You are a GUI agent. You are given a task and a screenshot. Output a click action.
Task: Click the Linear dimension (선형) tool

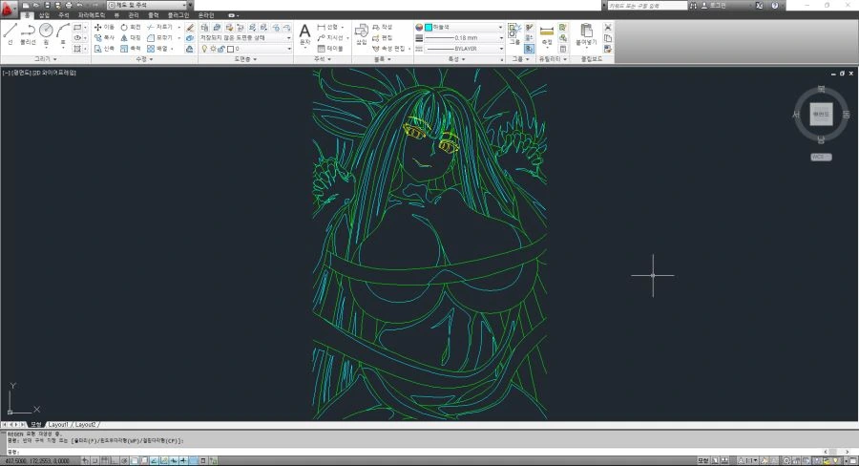pyautogui.click(x=328, y=27)
